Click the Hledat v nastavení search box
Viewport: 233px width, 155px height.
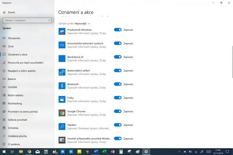click(x=27, y=20)
